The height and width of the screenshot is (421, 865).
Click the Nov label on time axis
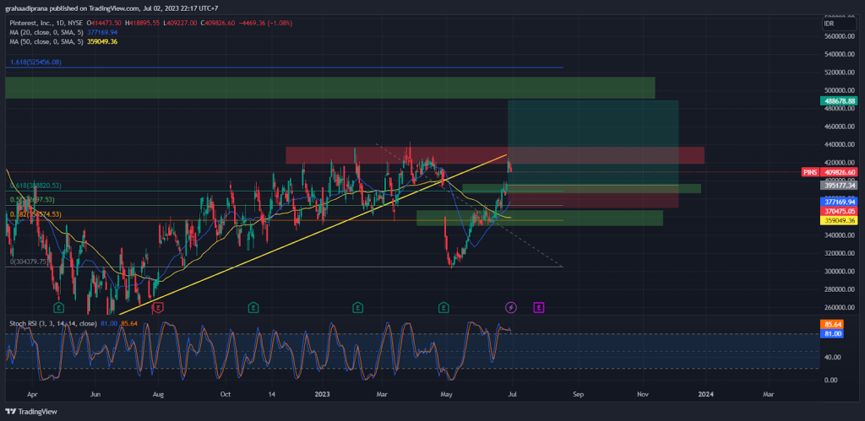643,395
